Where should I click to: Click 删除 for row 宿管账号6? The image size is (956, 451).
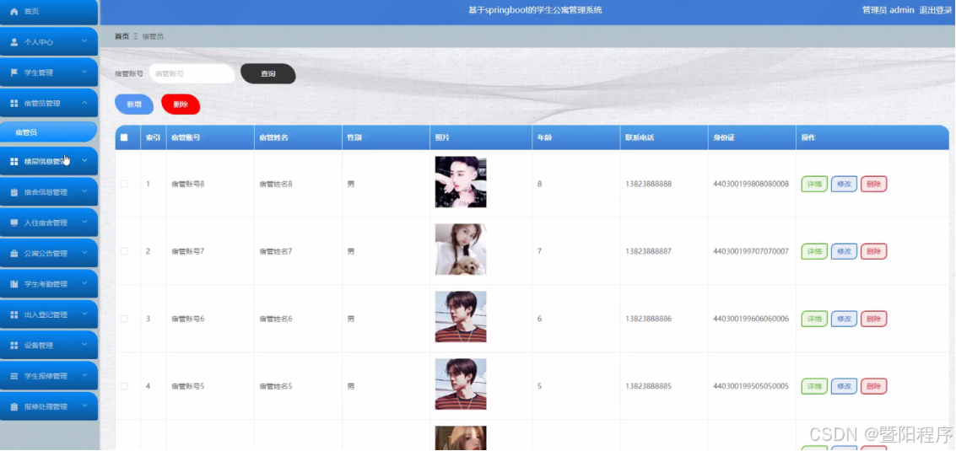[873, 319]
